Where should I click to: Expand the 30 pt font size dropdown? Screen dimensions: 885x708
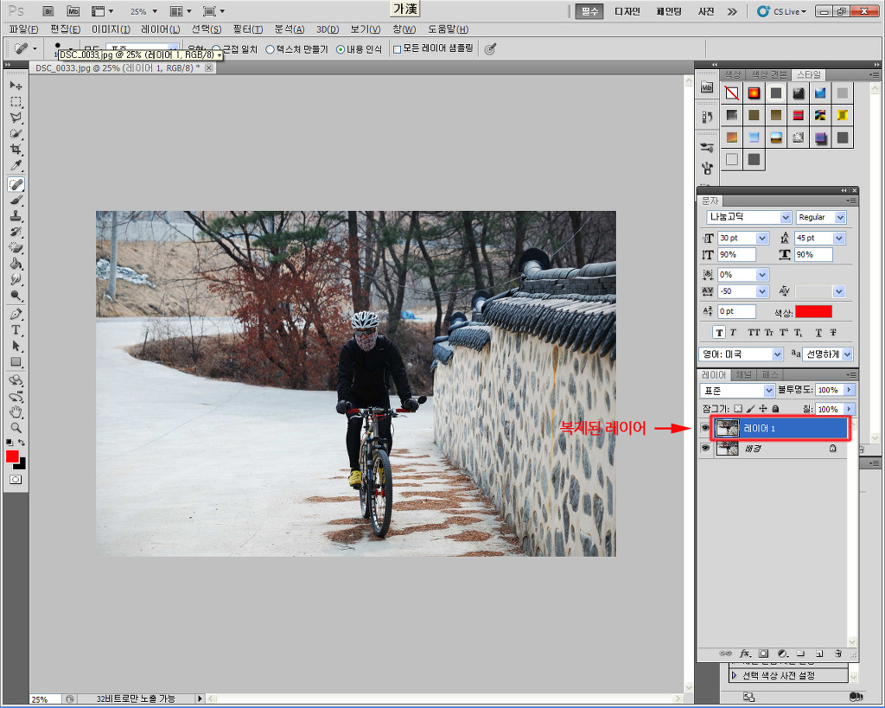click(x=762, y=238)
